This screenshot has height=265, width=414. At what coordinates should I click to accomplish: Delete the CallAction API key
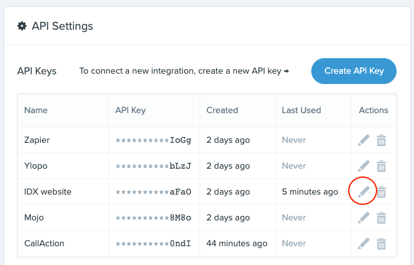coord(381,244)
